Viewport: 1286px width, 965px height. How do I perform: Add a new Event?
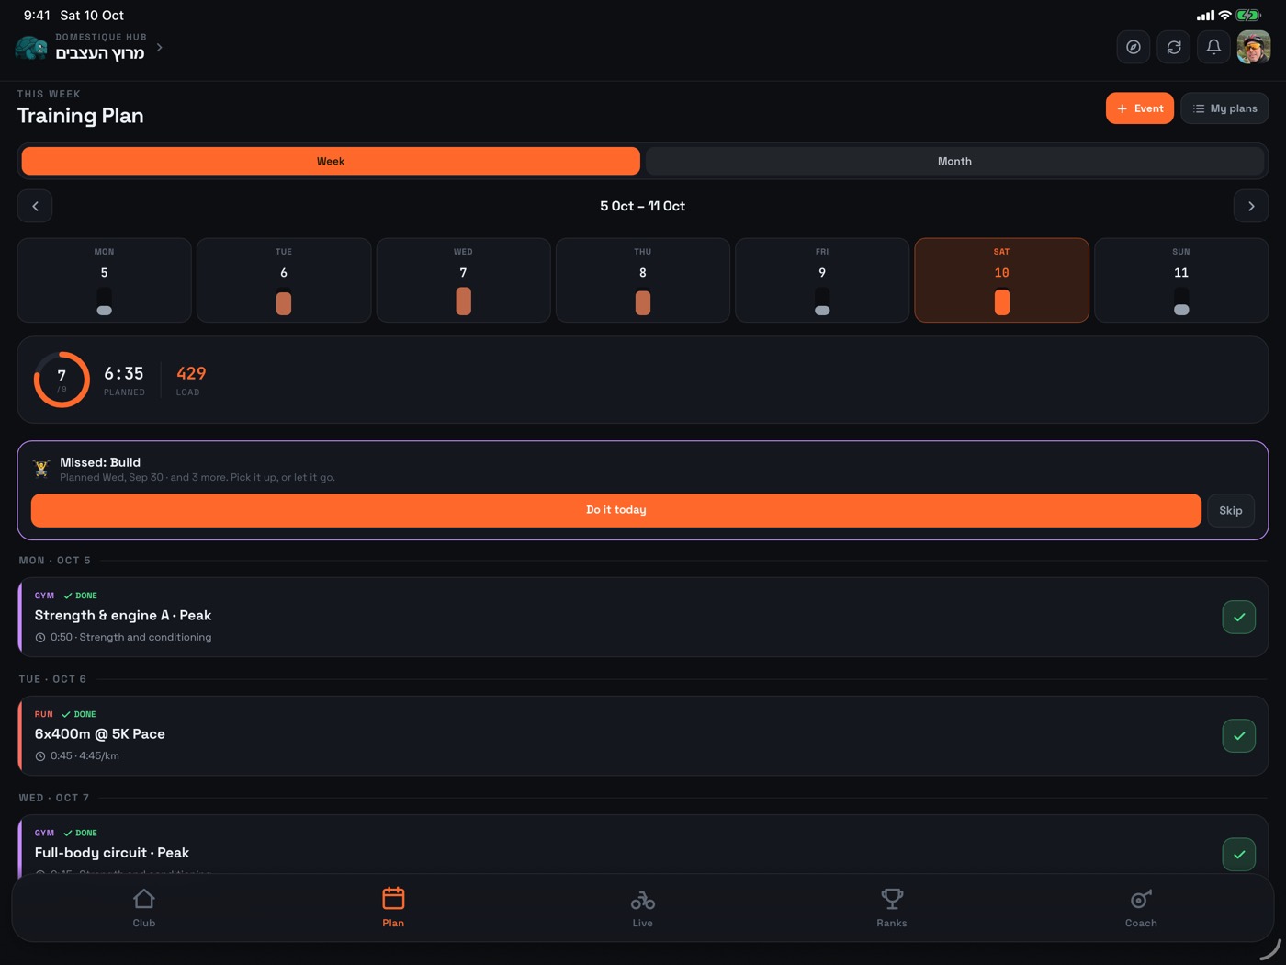[1139, 108]
